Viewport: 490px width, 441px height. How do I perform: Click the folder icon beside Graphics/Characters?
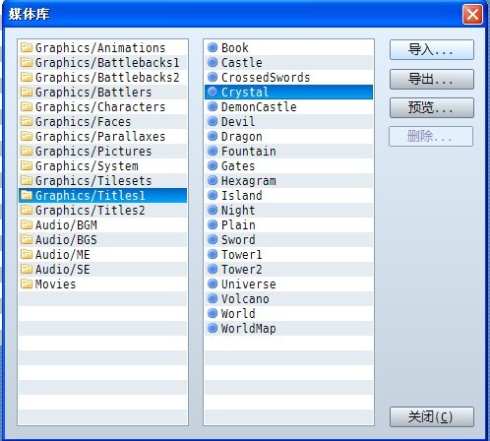tap(27, 106)
